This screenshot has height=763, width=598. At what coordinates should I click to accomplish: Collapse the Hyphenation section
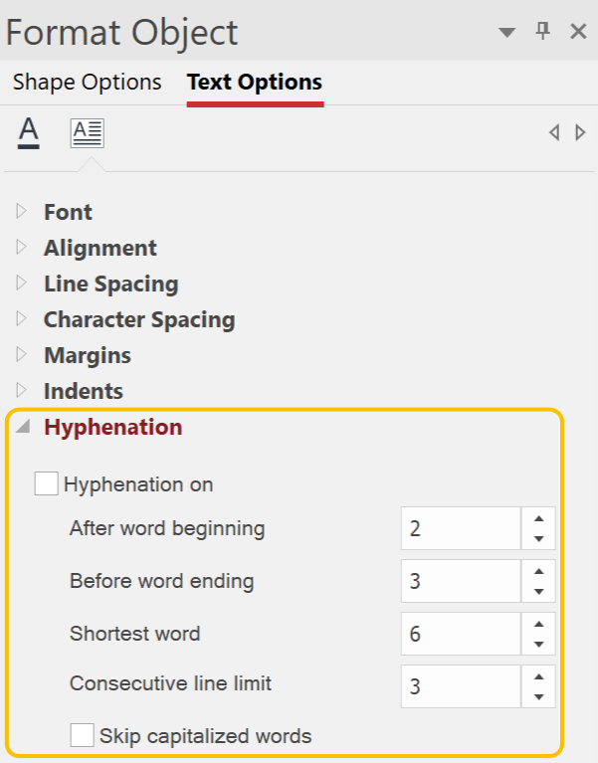click(x=23, y=427)
